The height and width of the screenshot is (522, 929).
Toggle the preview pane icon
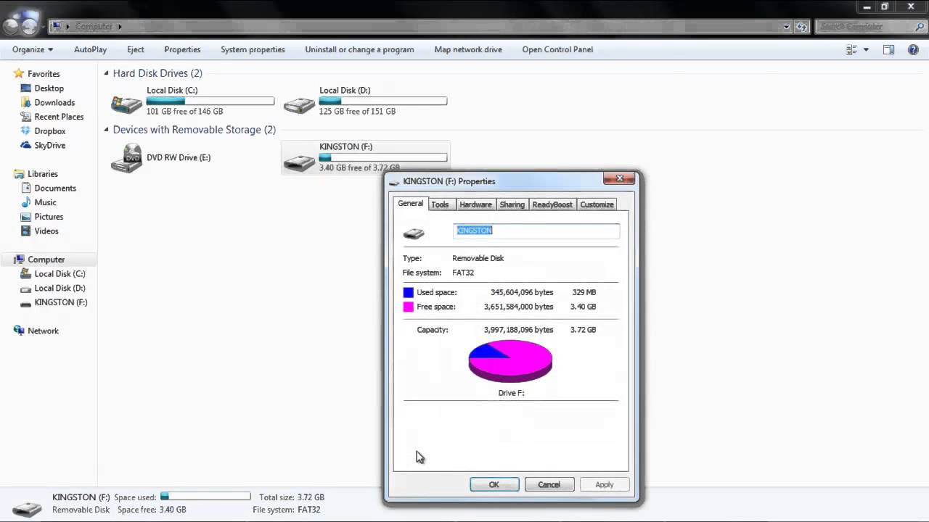coord(888,49)
